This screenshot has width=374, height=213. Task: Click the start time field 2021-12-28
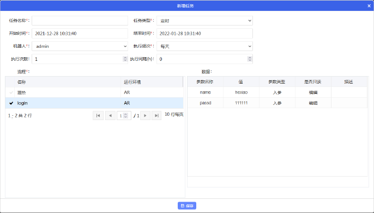pos(80,34)
